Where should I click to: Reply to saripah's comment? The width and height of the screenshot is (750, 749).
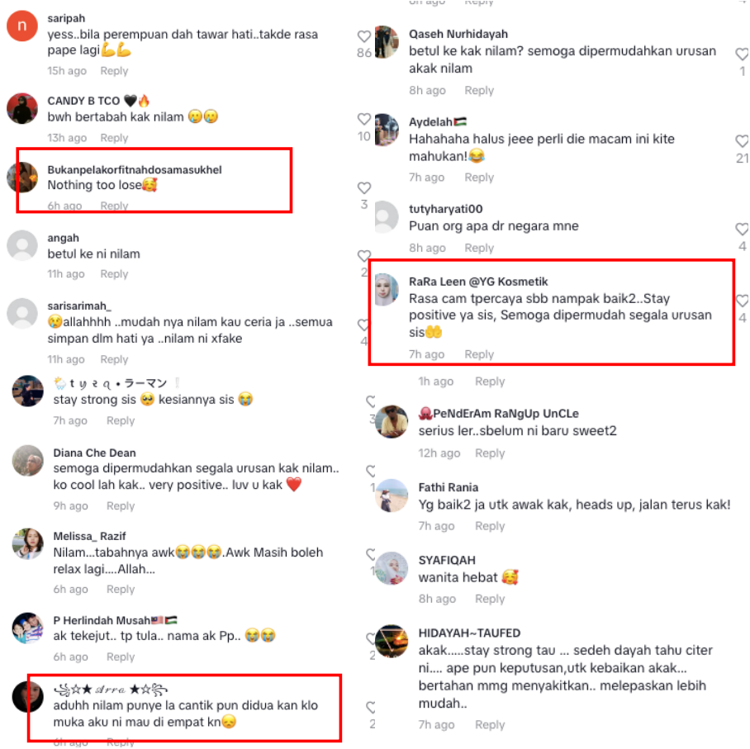pos(114,71)
